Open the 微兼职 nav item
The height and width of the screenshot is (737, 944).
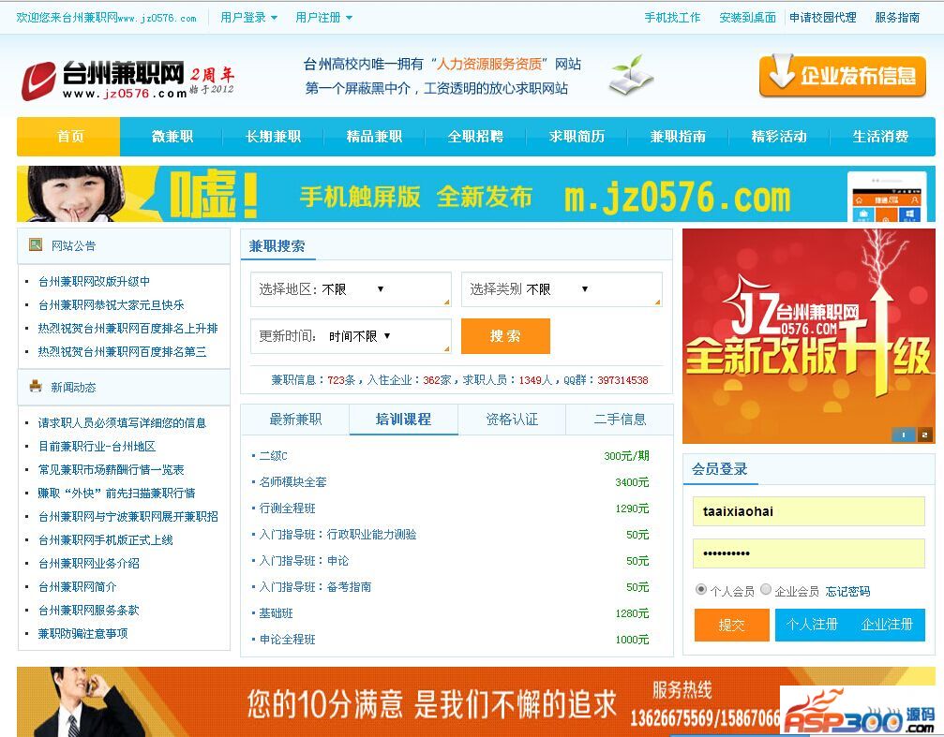click(x=172, y=137)
